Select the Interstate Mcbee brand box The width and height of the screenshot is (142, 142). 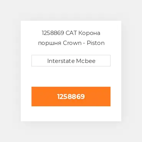click(71, 61)
